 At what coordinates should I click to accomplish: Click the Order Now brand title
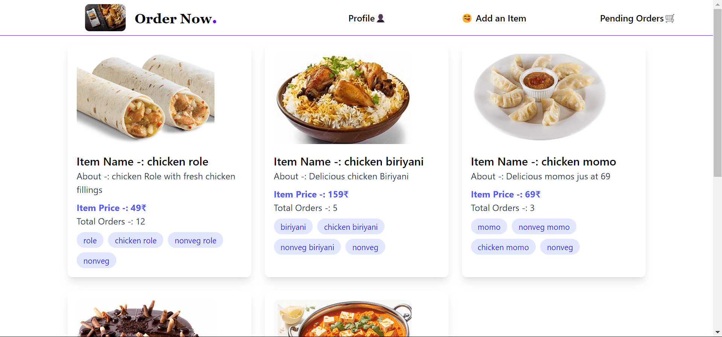(175, 18)
